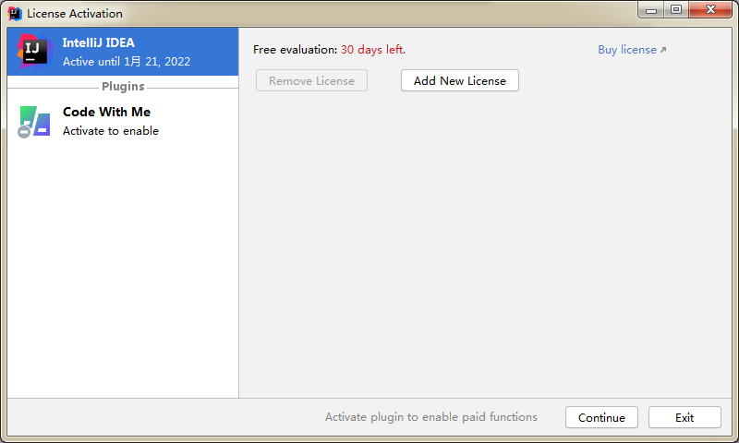Image resolution: width=739 pixels, height=443 pixels.
Task: Open the Buy license link
Action: pyautogui.click(x=632, y=50)
